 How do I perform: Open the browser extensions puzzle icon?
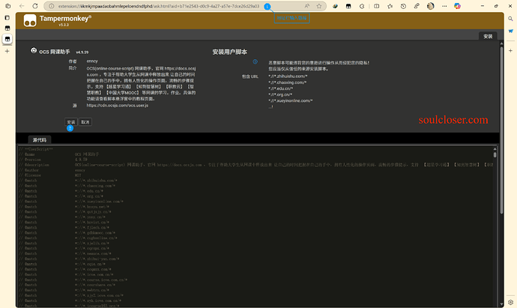pos(362,6)
